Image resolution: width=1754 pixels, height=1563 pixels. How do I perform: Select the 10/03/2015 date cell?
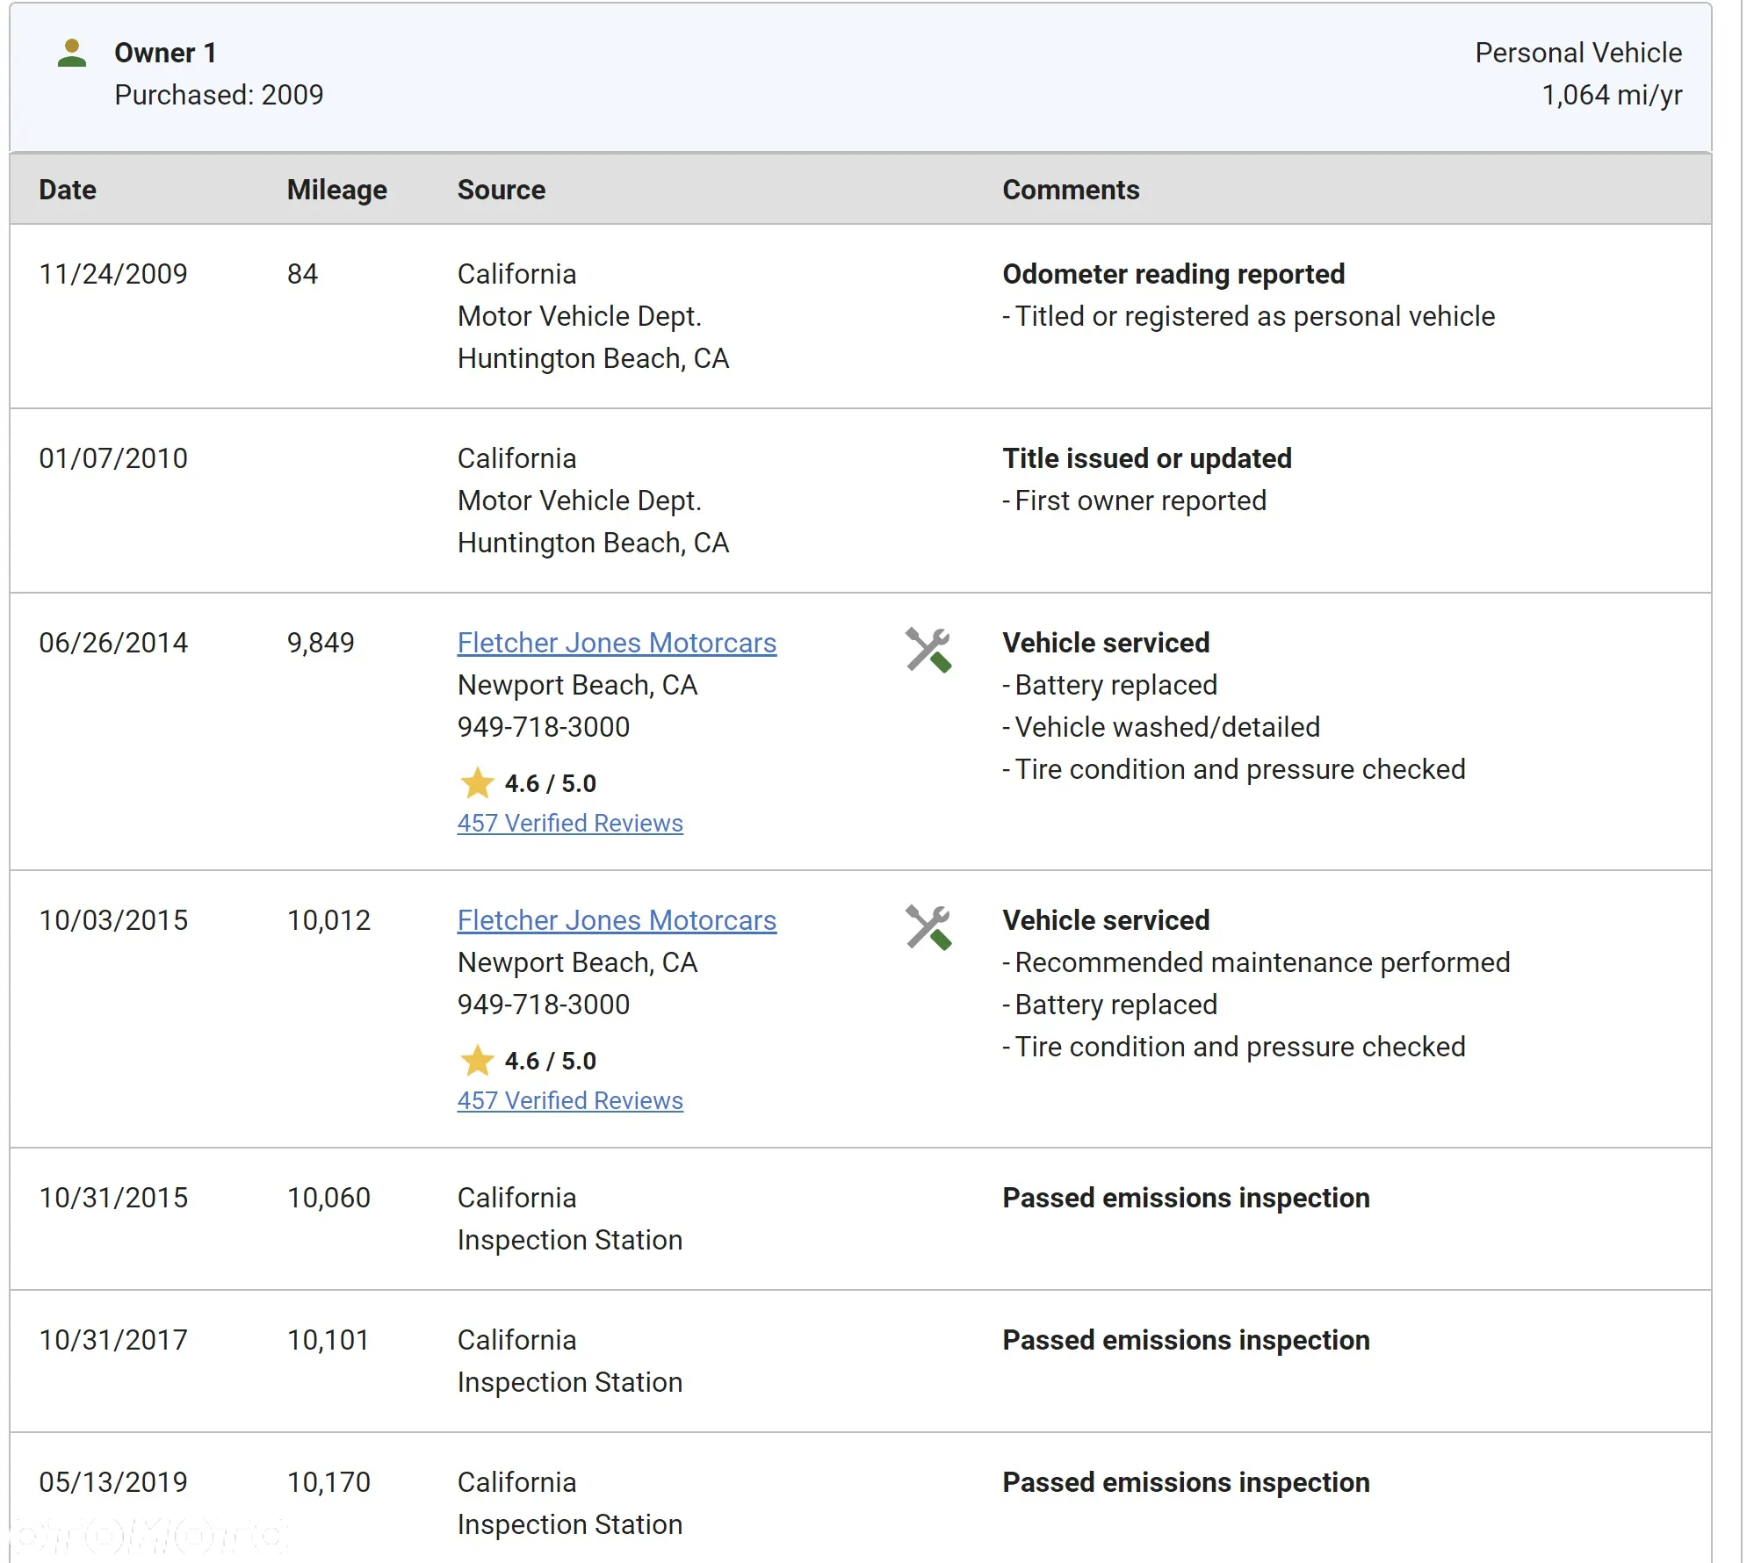[x=113, y=920]
